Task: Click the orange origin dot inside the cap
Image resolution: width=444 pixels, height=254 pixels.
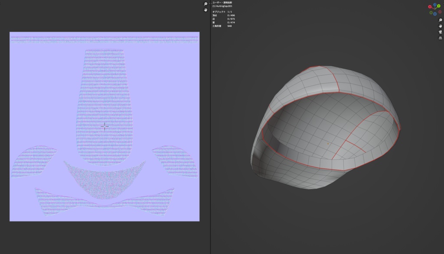Action: (328, 143)
